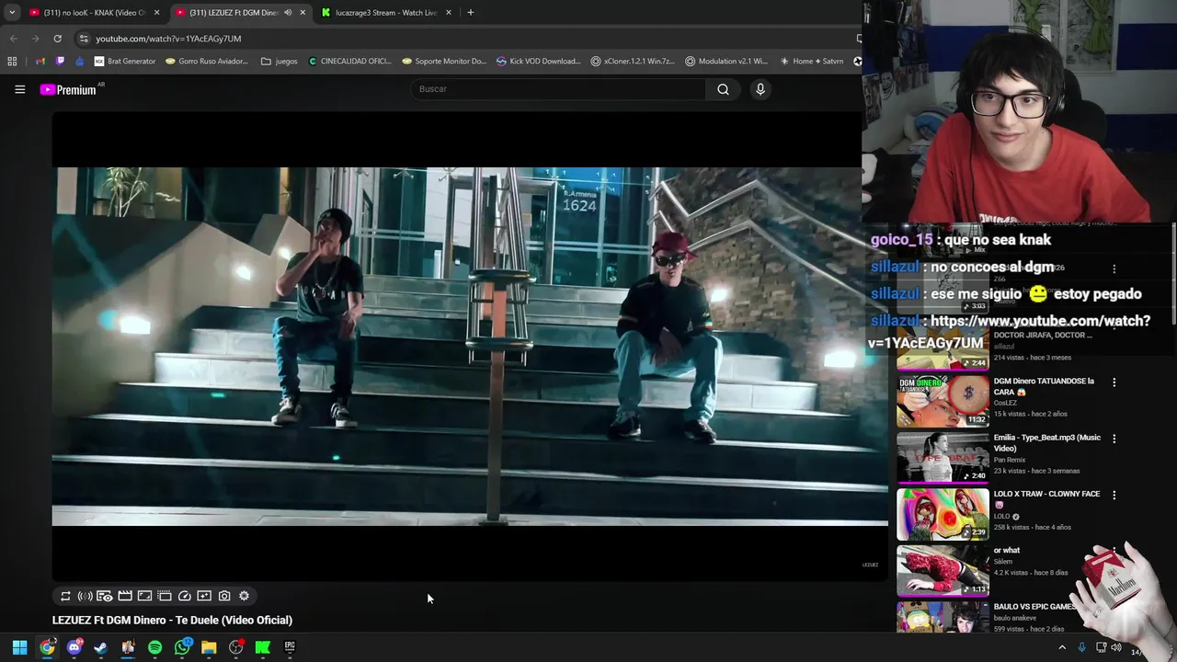The width and height of the screenshot is (1177, 662).
Task: Start voice search with the microphone
Action: point(760,89)
